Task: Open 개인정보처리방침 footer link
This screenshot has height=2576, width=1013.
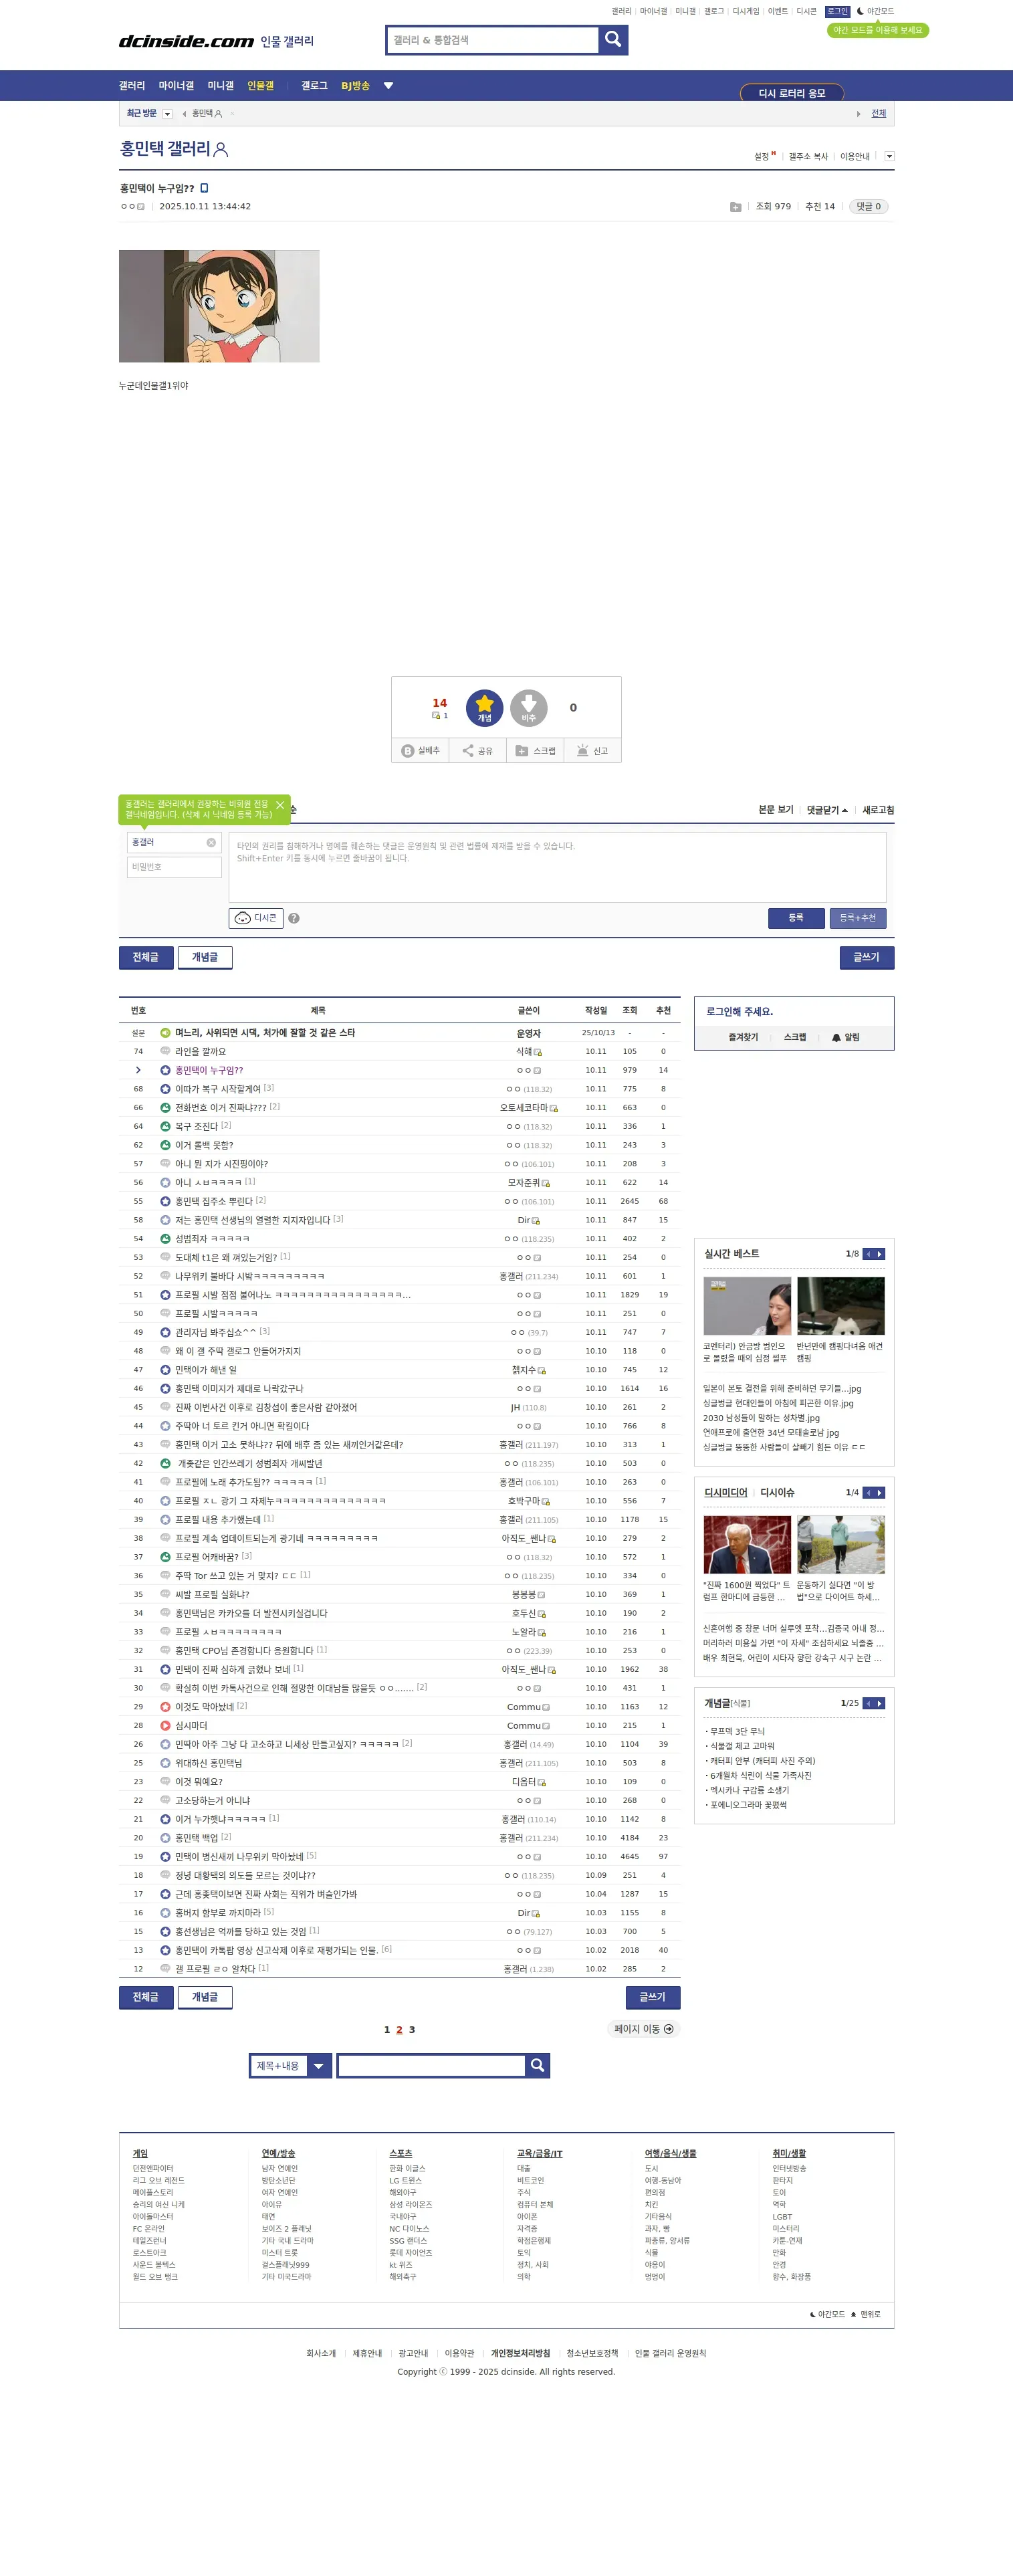Action: pyautogui.click(x=520, y=2354)
